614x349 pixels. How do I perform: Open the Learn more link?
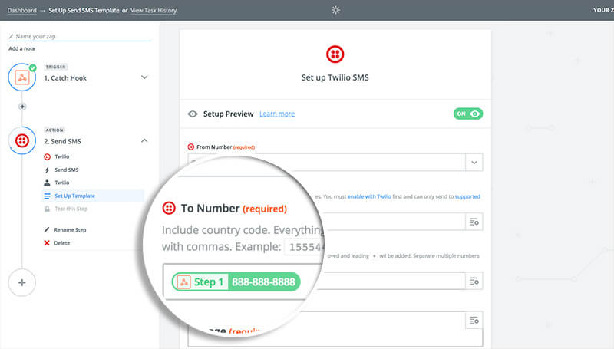tap(277, 114)
